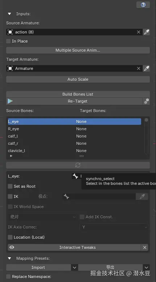Image resolution: width=156 pixels, height=282 pixels.
Task: Run the Re-Target button
Action: coord(74,101)
